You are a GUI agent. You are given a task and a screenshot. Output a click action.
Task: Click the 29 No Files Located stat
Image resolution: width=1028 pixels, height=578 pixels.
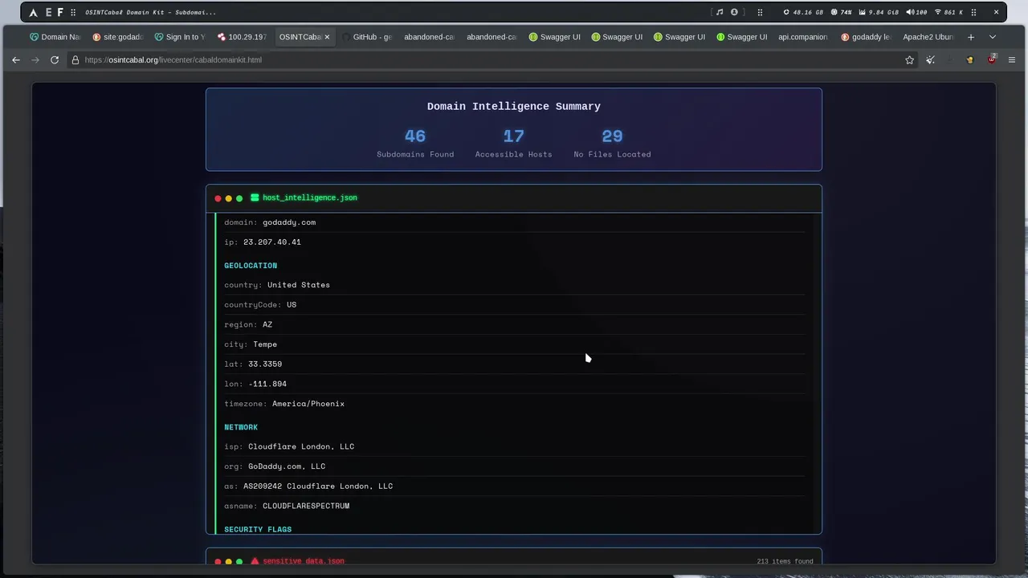click(x=612, y=144)
